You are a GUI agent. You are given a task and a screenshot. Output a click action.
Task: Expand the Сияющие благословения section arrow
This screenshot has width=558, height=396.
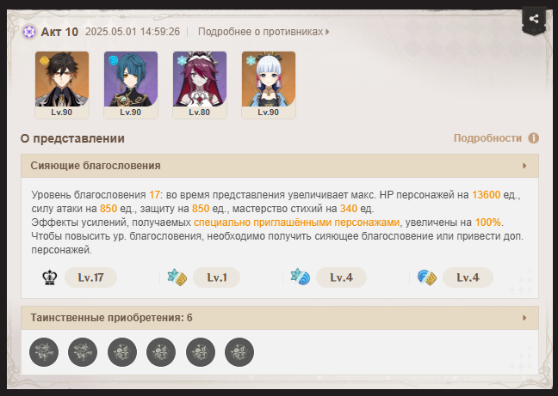[524, 166]
